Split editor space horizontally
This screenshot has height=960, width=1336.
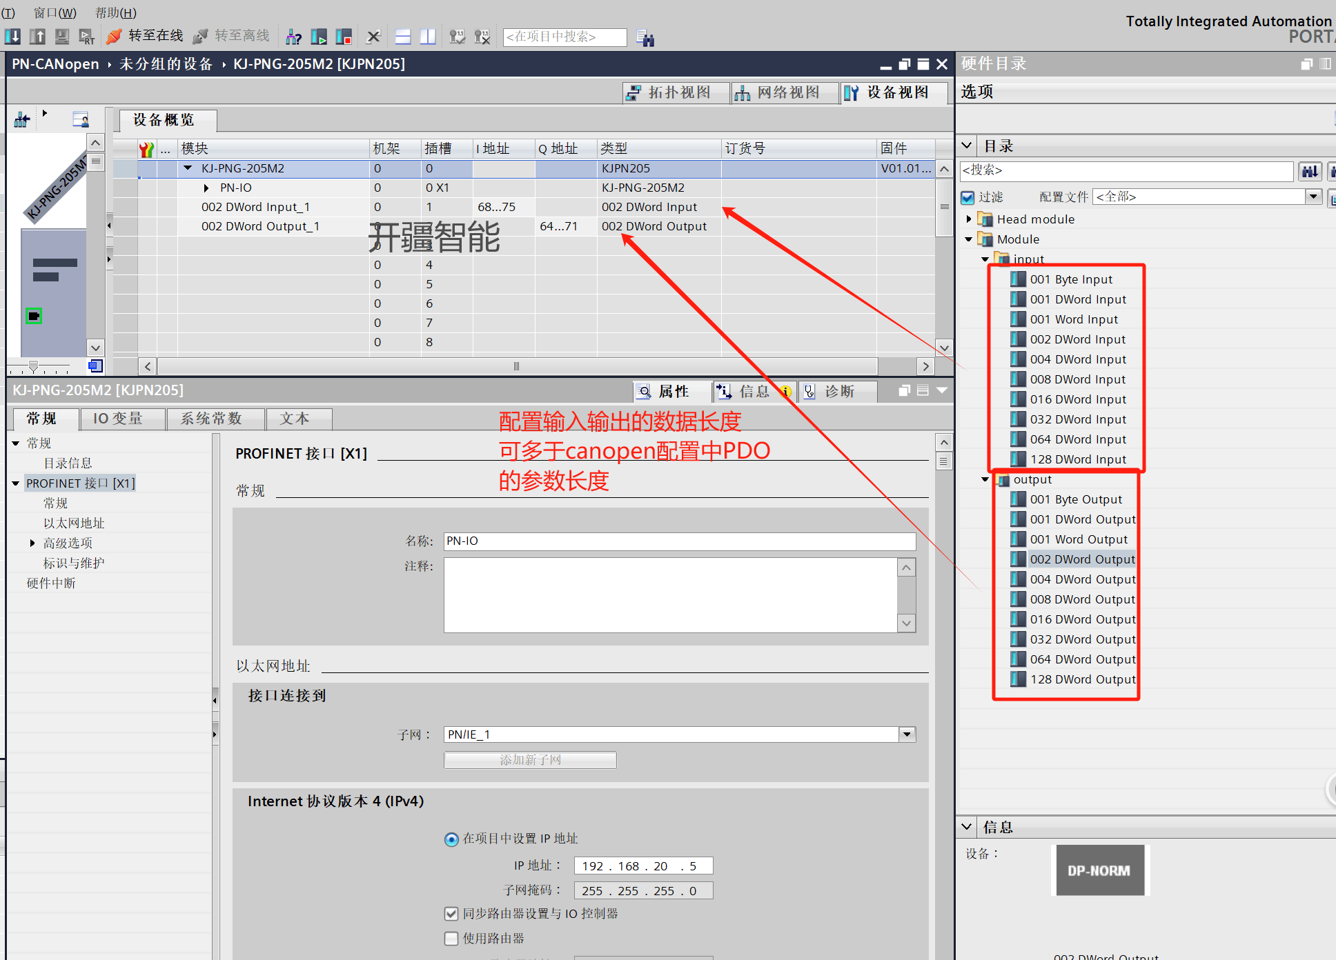pyautogui.click(x=403, y=37)
